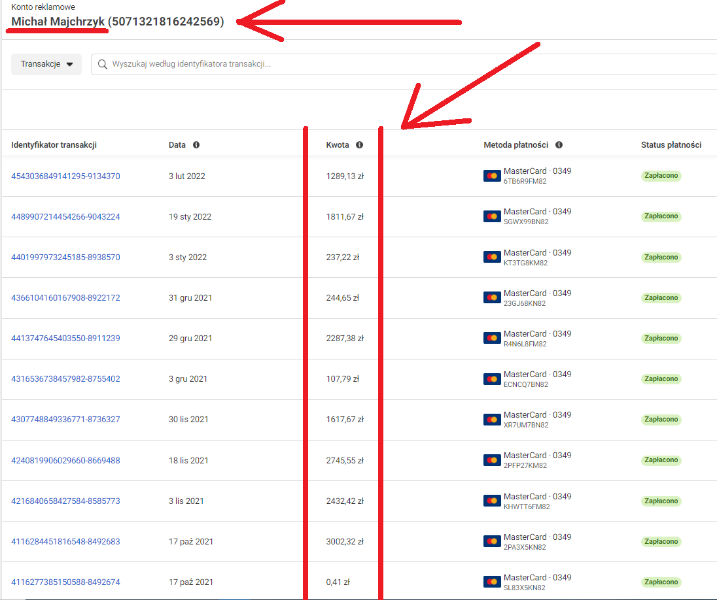Click MasterCard icon in 23GJ68KN82 row
The image size is (717, 600).
coord(492,297)
